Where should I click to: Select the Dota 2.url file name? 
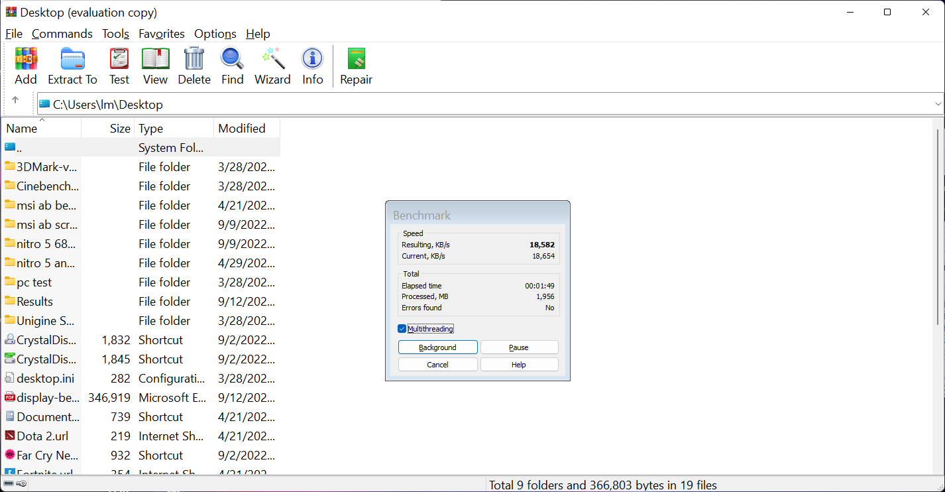coord(42,436)
